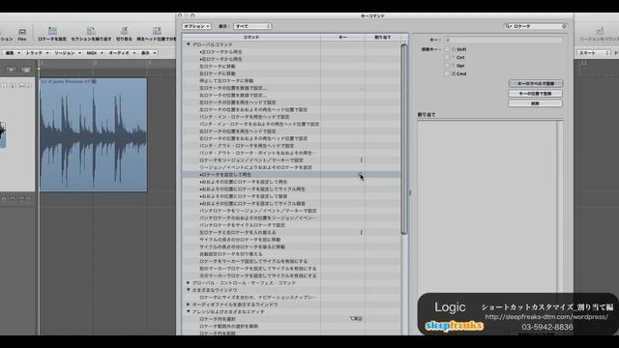Select row 停止して左ロケータに移動
The width and height of the screenshot is (619, 348).
pos(291,80)
